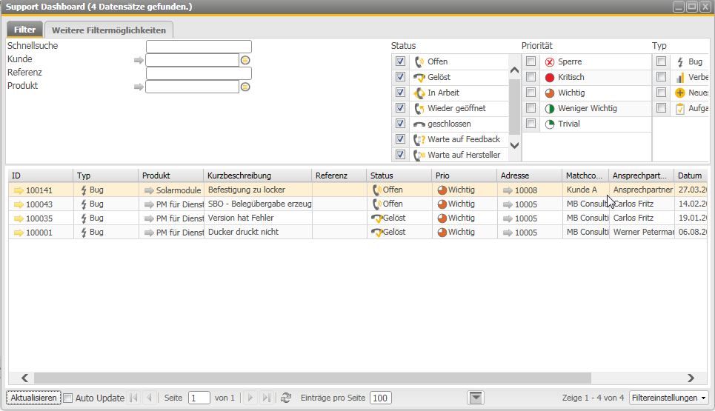Click the refresh icon in the pager bar
This screenshot has height=411, width=715.
tap(286, 398)
